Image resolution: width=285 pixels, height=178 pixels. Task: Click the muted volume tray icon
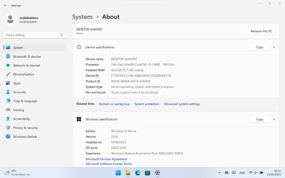point(256,173)
